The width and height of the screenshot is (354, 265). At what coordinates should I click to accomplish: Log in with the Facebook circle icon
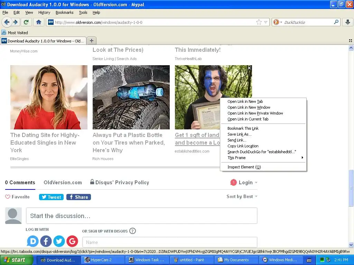point(46,241)
